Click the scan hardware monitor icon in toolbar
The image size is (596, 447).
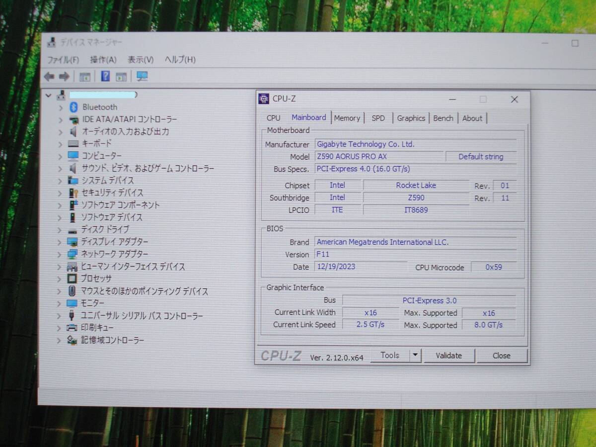point(142,76)
